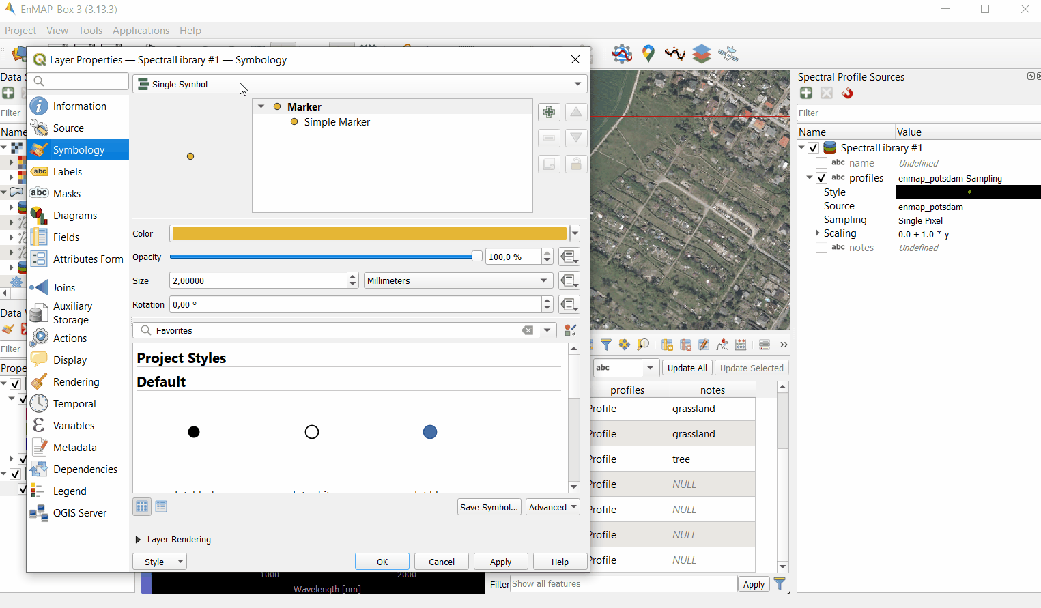Open the Single Symbol renderer dropdown
1041x608 pixels.
tap(360, 84)
